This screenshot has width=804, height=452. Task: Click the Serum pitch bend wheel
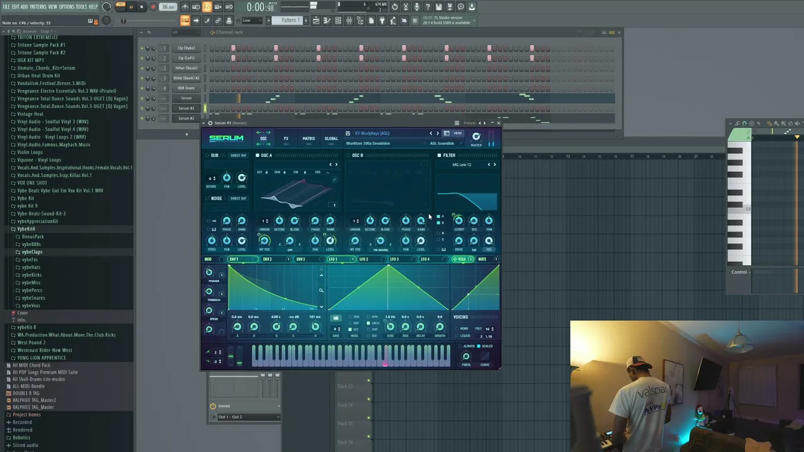point(231,357)
